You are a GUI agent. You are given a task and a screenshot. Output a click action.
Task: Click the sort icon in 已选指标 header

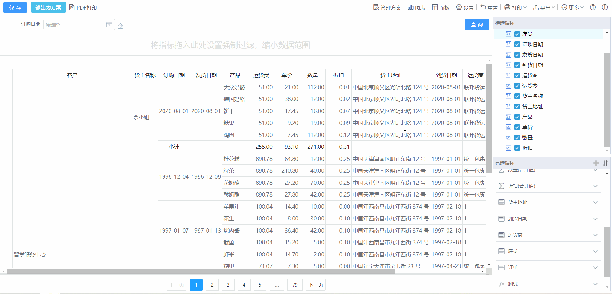605,163
